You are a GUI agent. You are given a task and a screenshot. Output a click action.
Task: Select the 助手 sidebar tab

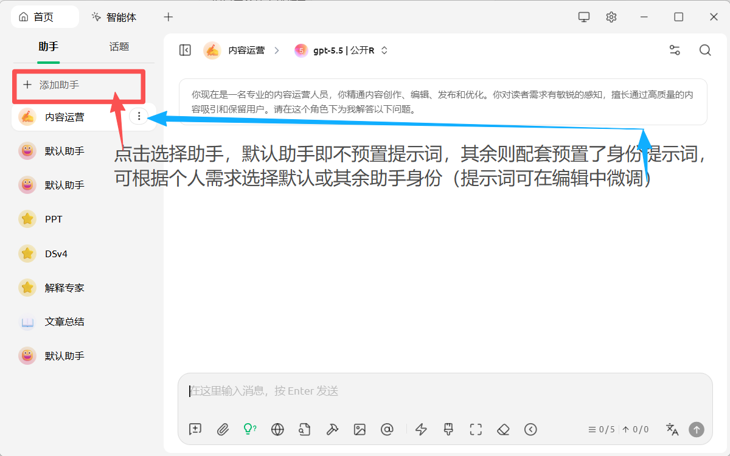[x=48, y=47]
